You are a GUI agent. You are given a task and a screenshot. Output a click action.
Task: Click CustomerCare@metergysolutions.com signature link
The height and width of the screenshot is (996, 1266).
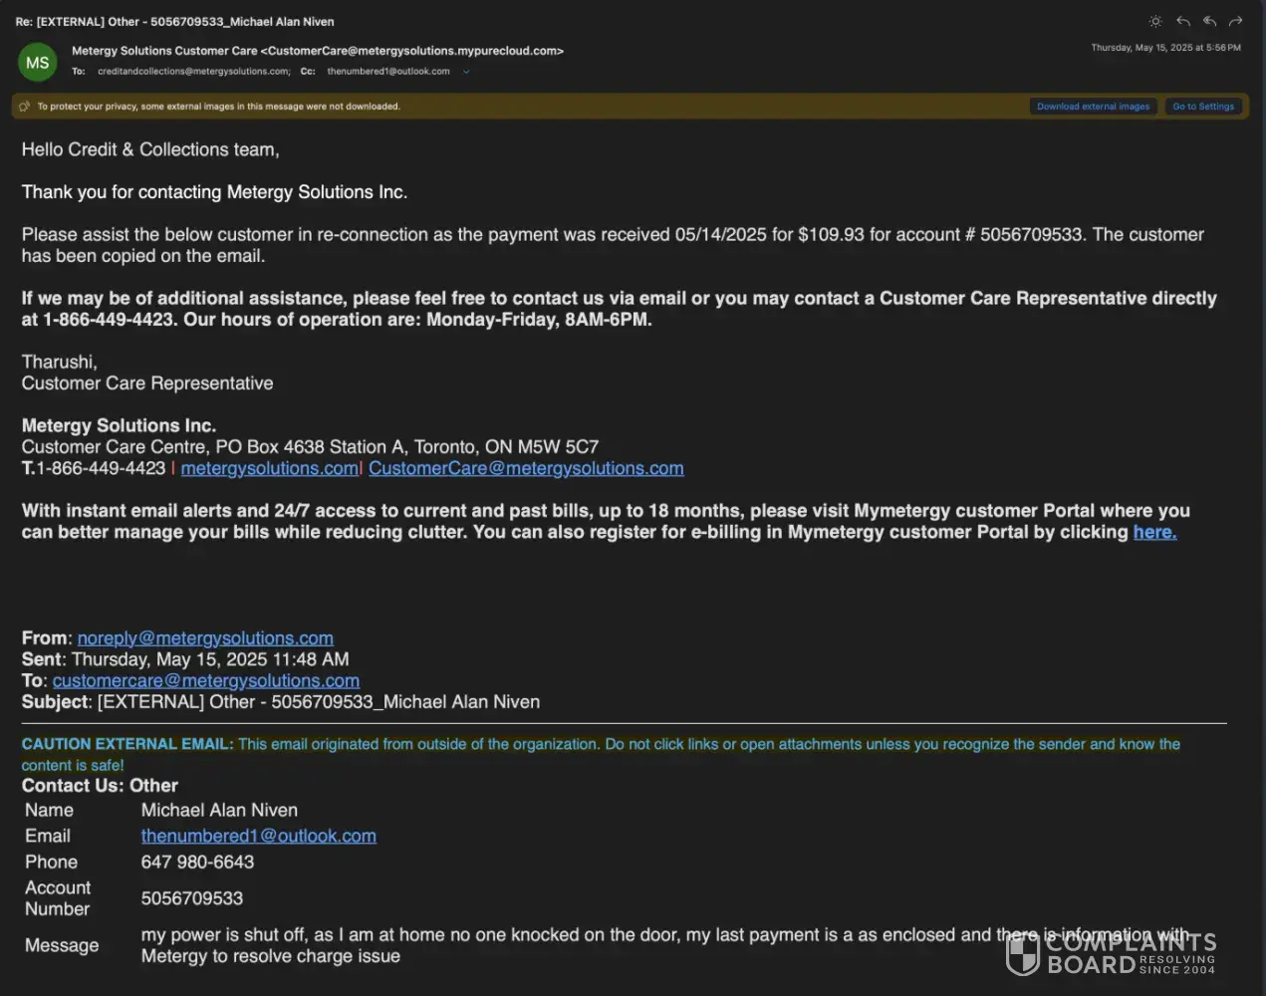coord(526,468)
